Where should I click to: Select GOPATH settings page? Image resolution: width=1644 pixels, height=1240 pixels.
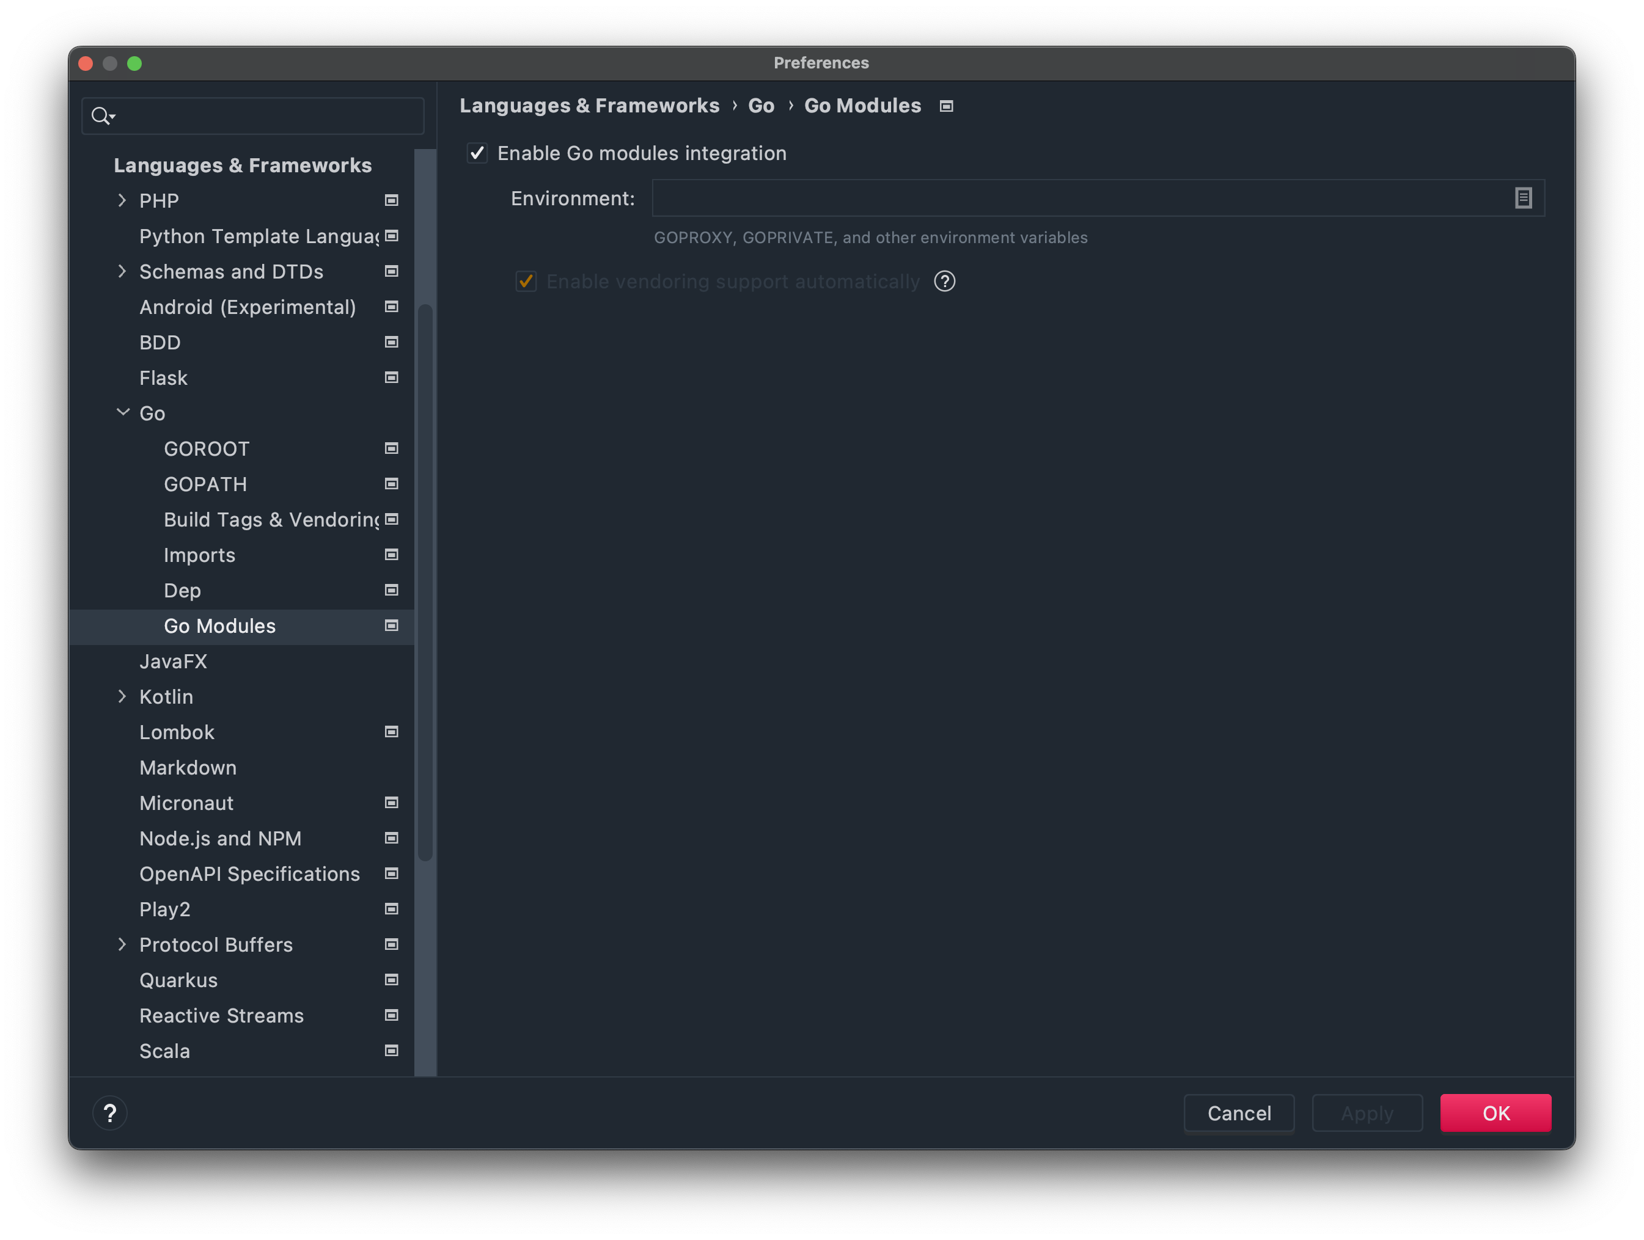[x=205, y=484]
